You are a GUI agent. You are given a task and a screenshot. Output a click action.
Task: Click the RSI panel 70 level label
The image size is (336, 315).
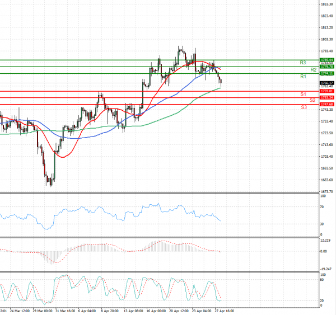[x=322, y=207]
